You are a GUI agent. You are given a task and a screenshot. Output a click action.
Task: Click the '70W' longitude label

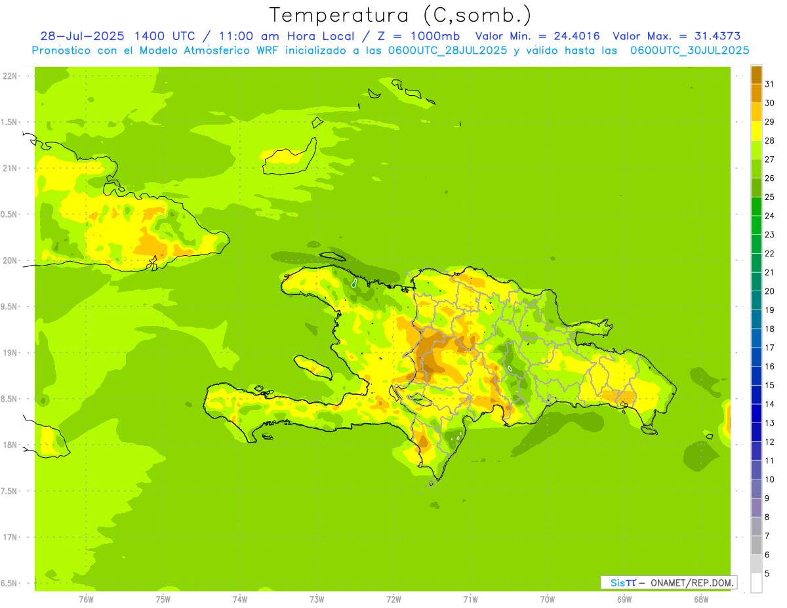pos(548,599)
